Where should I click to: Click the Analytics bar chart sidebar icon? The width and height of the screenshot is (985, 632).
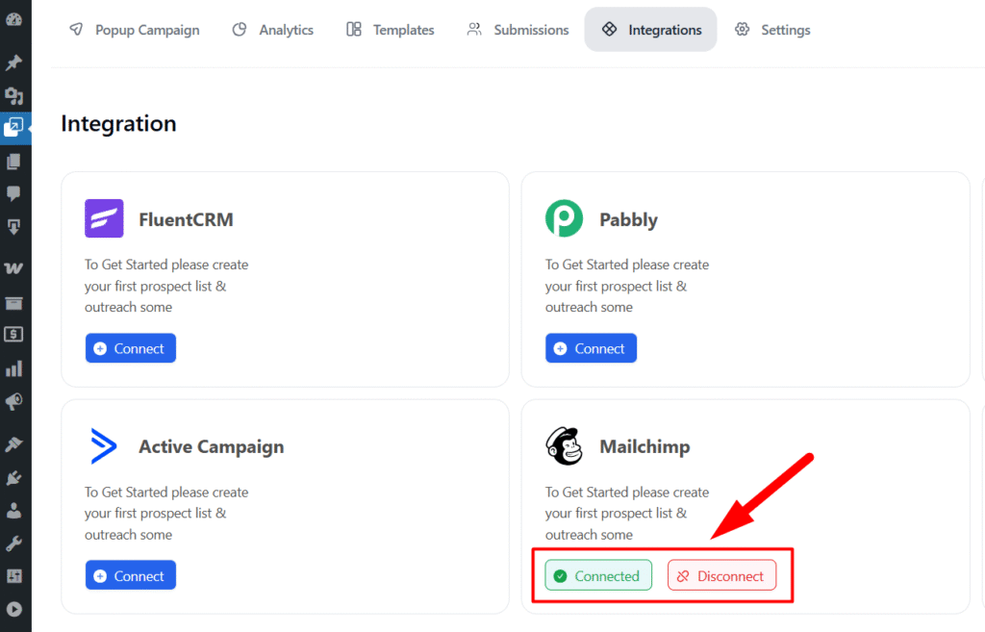(14, 368)
